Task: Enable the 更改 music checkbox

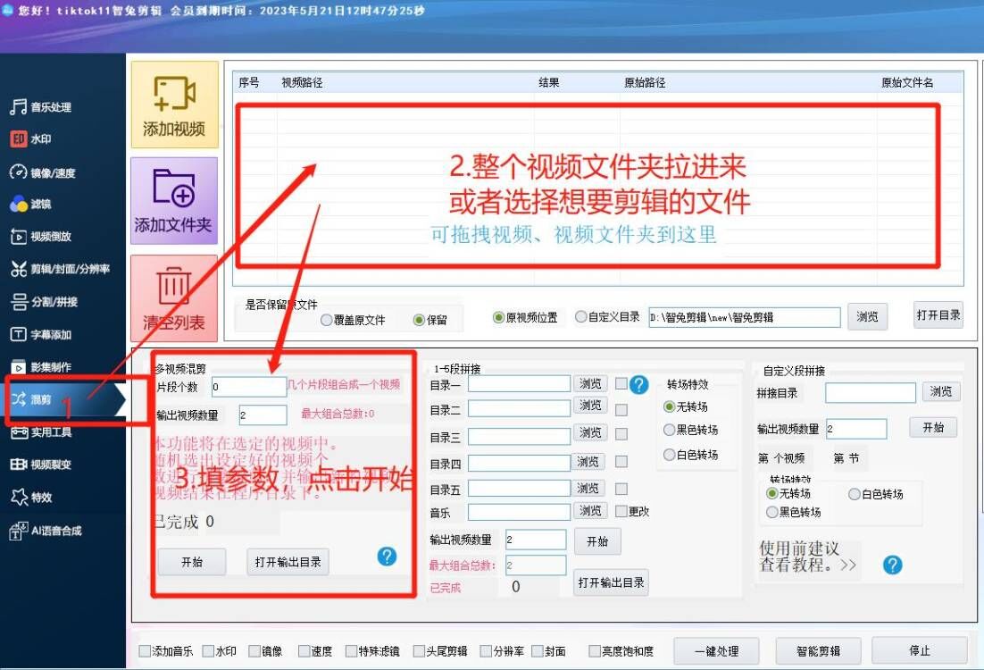Action: coord(621,511)
